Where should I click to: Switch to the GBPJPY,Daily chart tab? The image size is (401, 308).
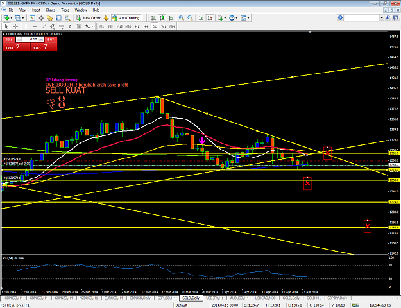(337, 298)
